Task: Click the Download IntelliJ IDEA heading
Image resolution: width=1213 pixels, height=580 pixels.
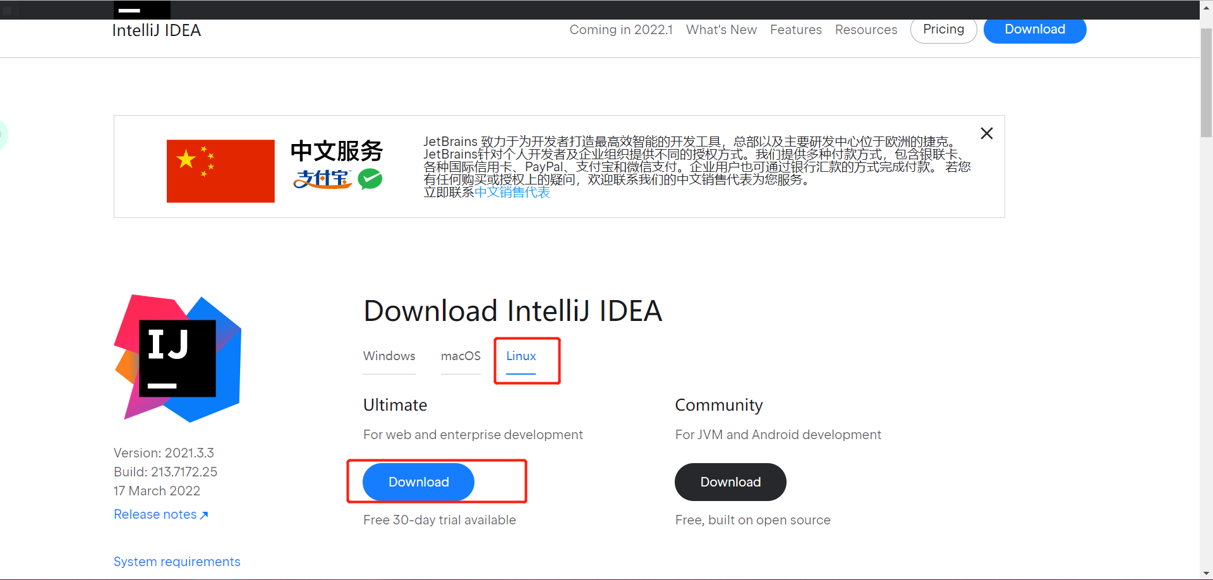Action: point(513,311)
